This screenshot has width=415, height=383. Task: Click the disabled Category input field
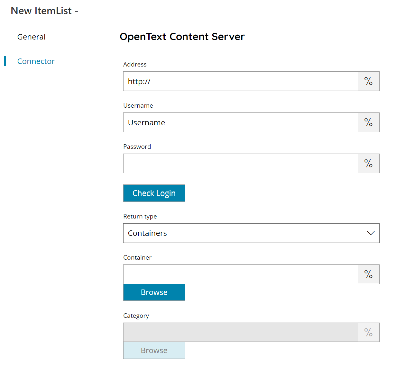click(x=241, y=332)
